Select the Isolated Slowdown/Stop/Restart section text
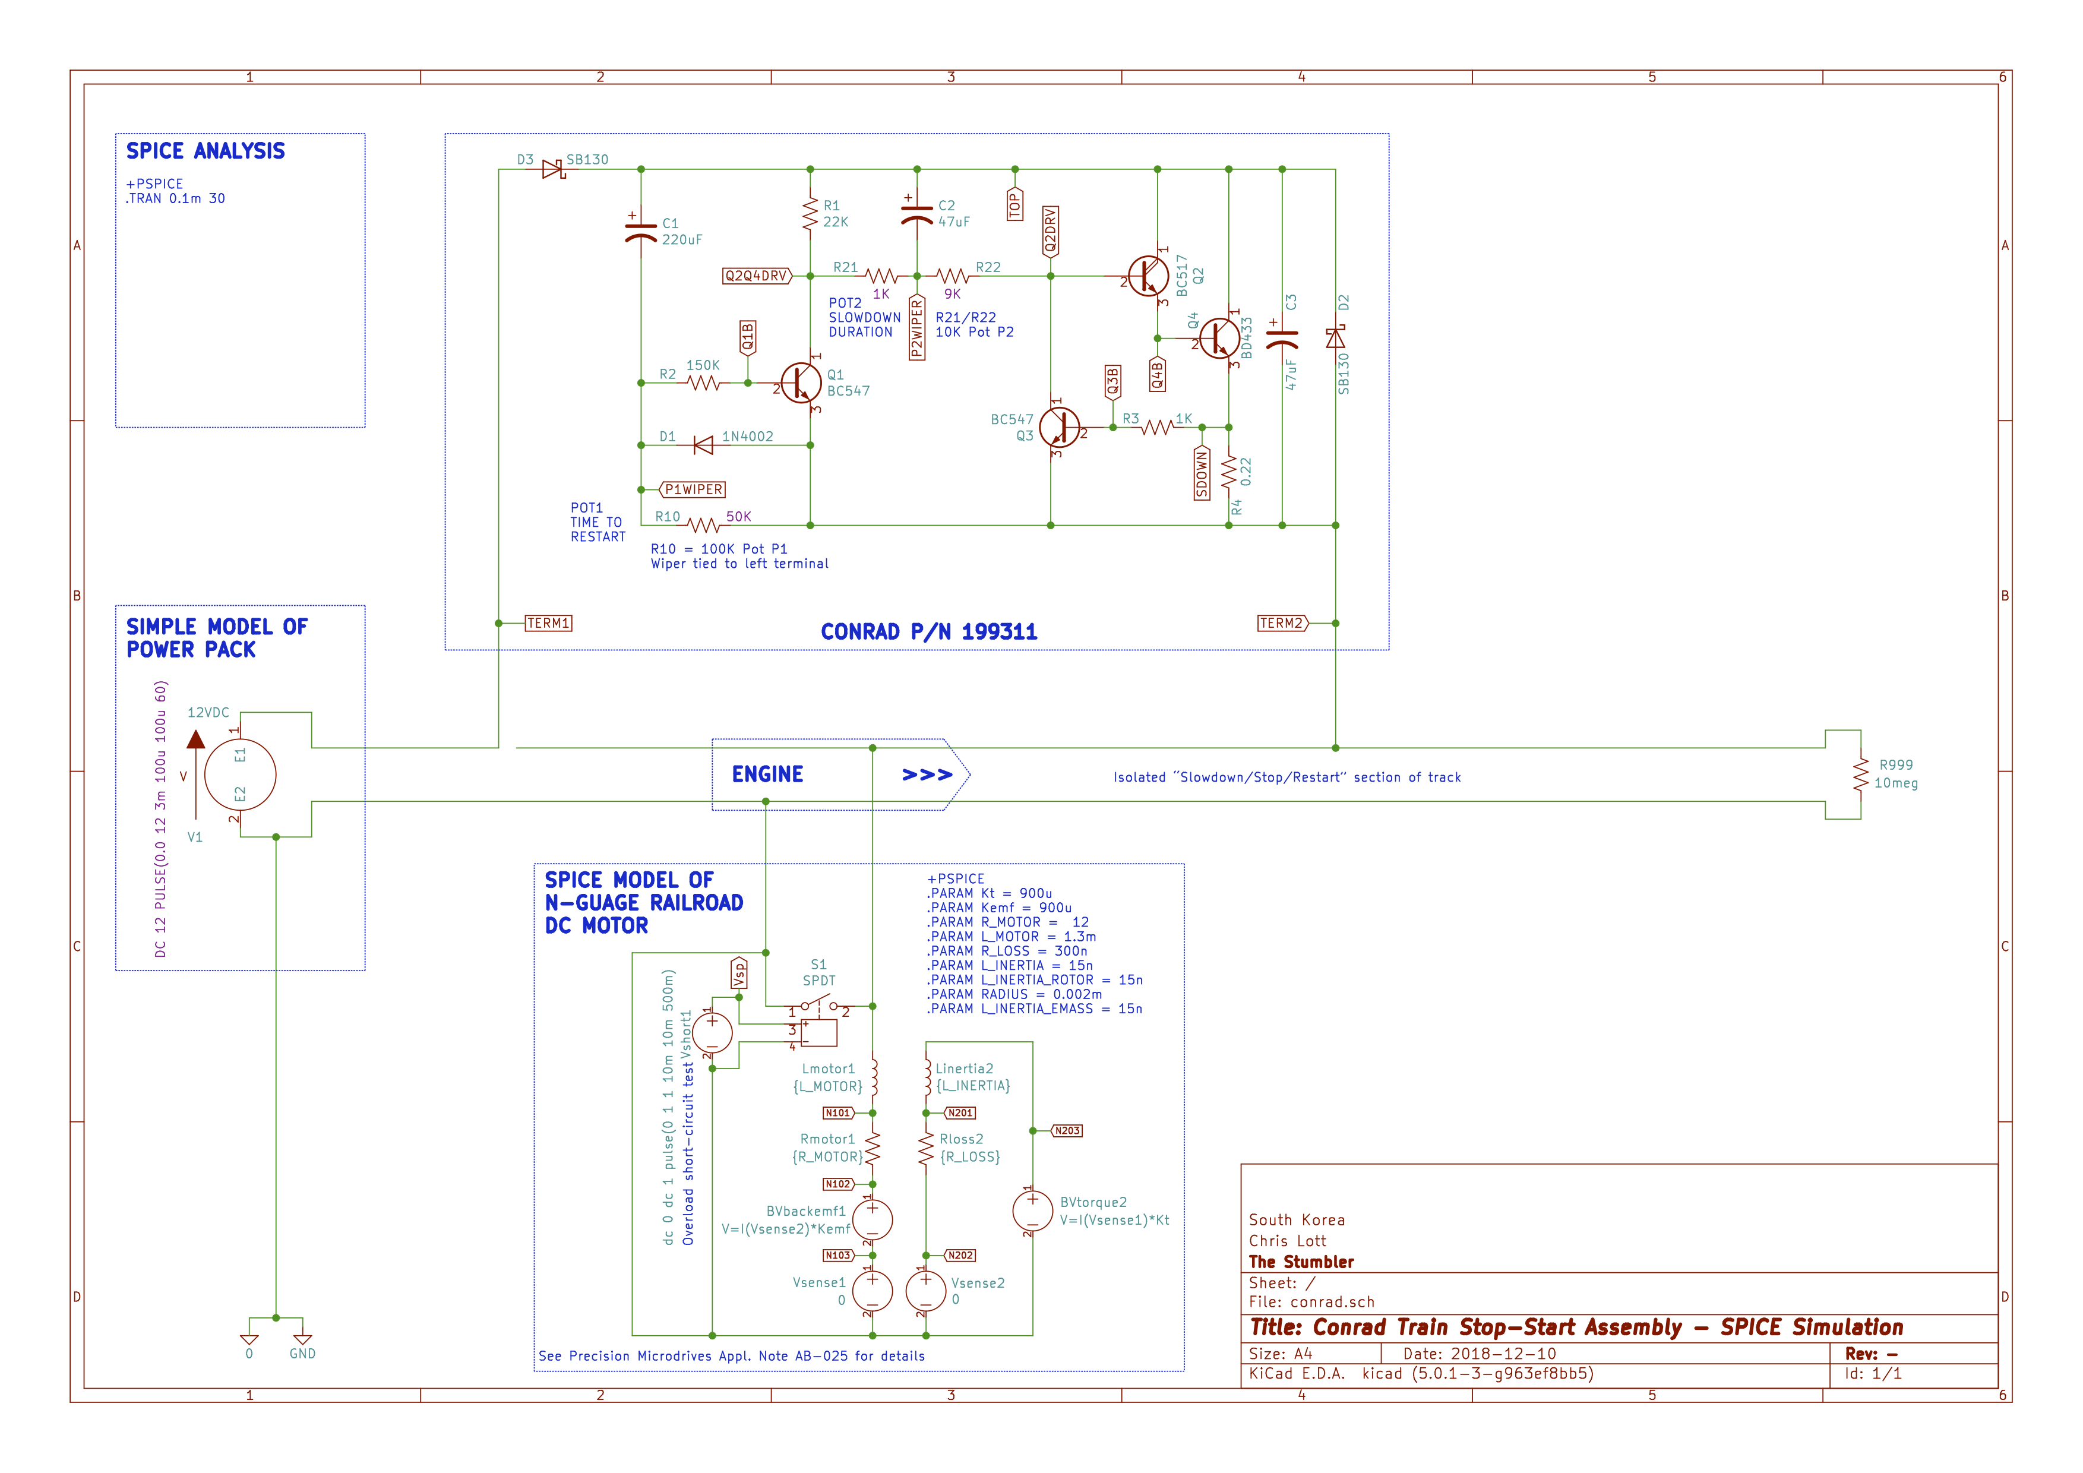The image size is (2083, 1473). 1287,777
